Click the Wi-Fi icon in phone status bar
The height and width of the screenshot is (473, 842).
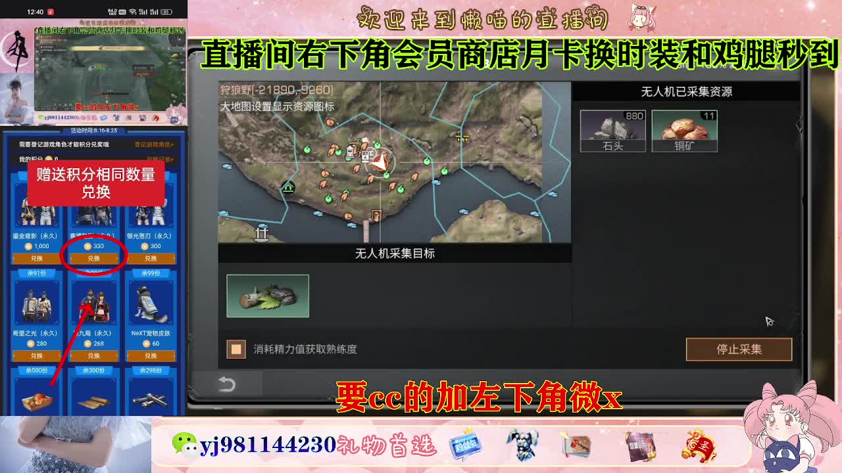coord(133,12)
